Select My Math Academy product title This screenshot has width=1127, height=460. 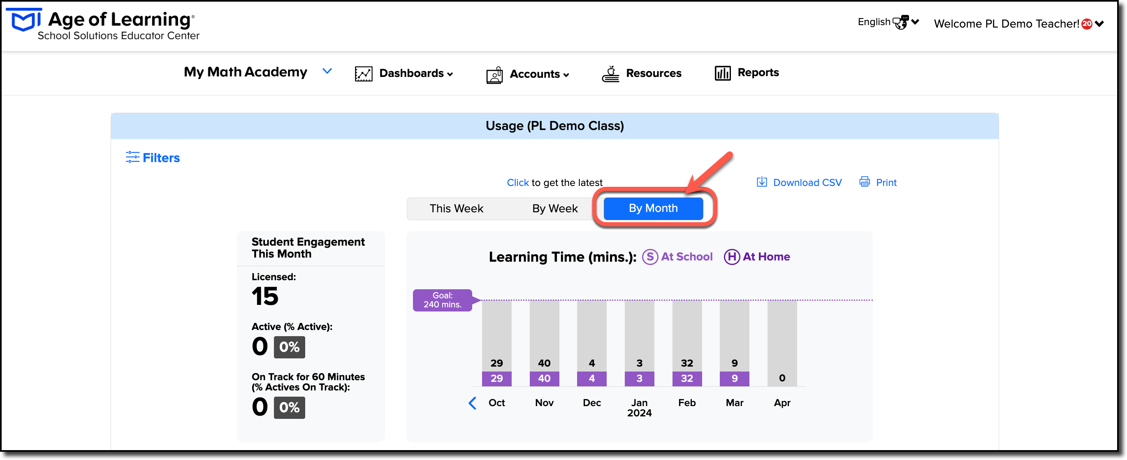point(246,72)
